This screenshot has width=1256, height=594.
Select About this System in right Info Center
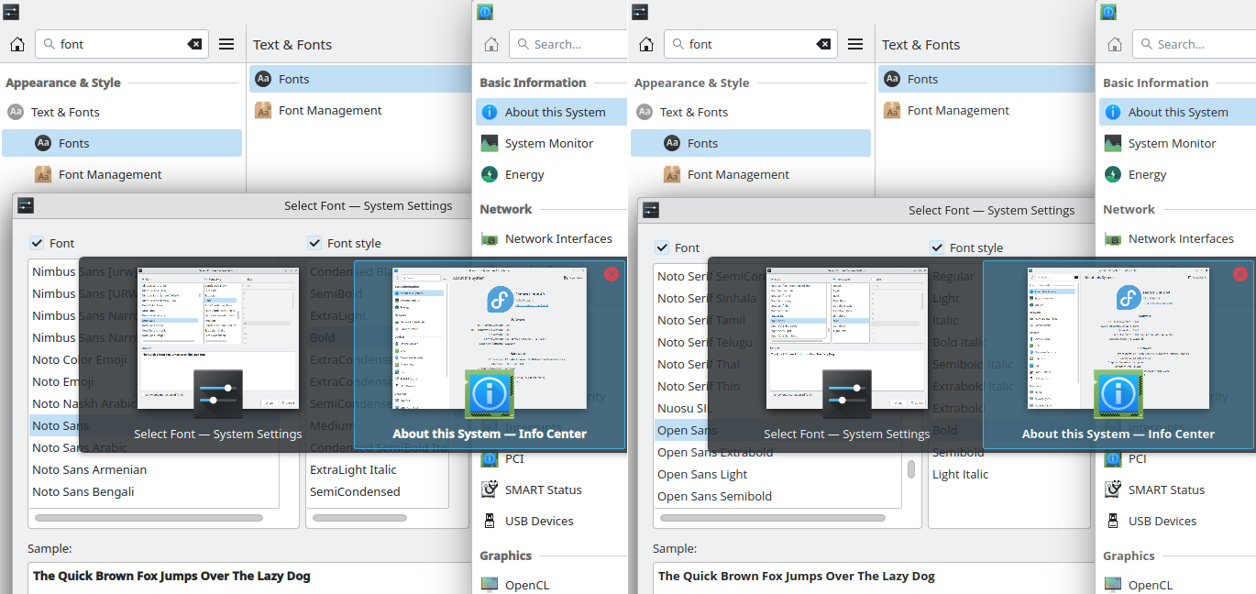point(1177,112)
